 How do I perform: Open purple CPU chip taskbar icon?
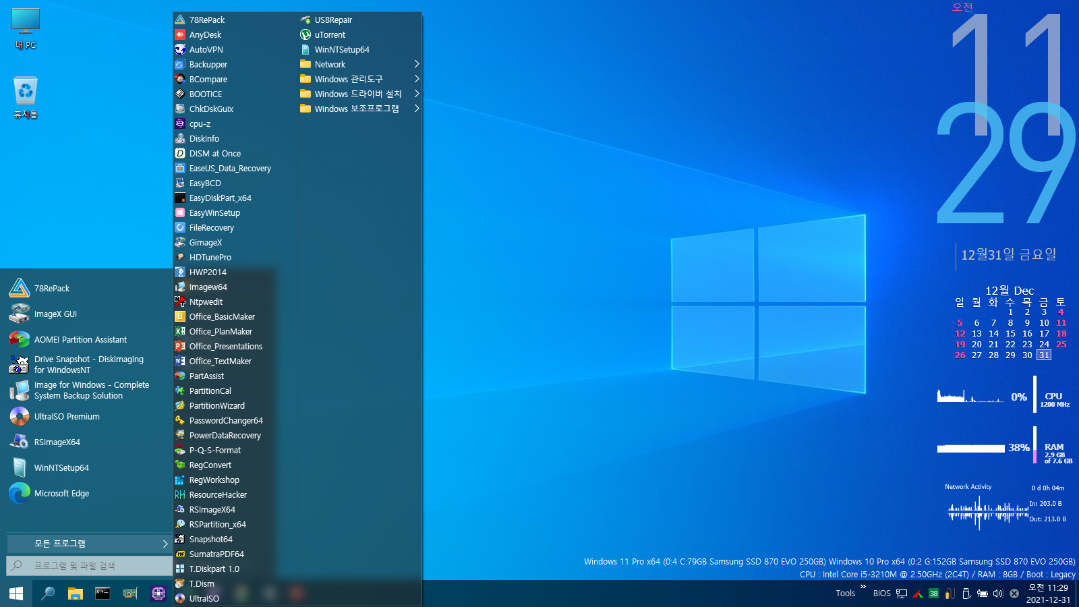click(158, 594)
